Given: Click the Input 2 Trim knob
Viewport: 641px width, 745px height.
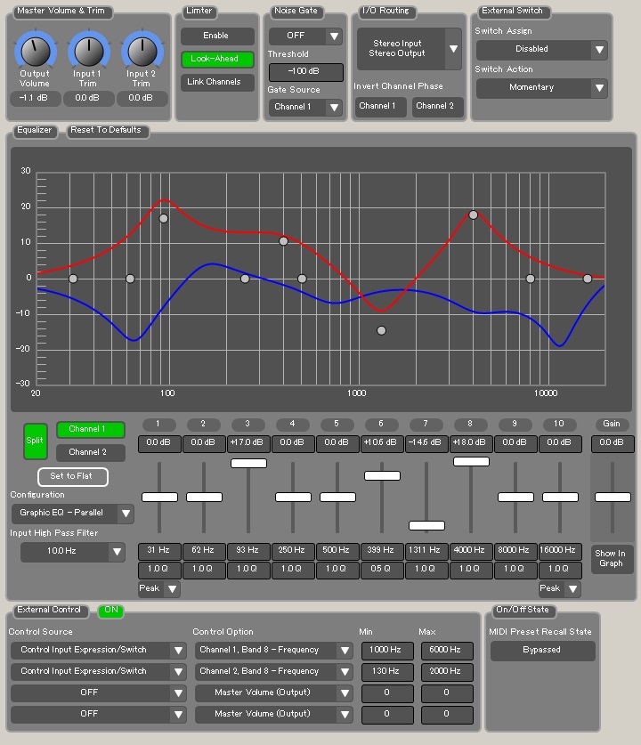Looking at the screenshot, I should point(142,51).
